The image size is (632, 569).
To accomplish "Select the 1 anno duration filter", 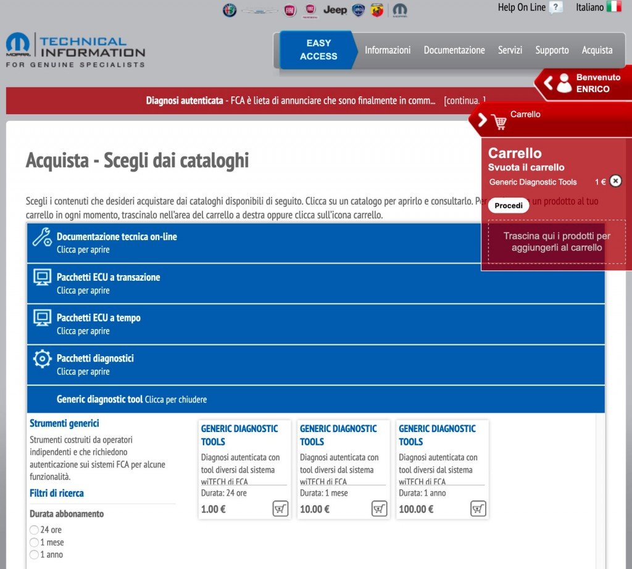I will tap(34, 555).
